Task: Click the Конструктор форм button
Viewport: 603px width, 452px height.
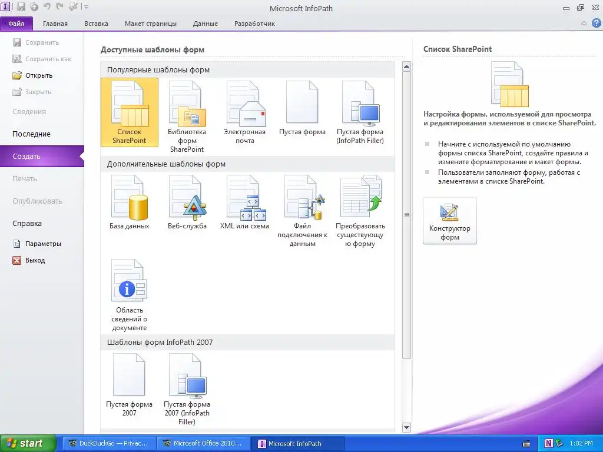Action: 449,221
